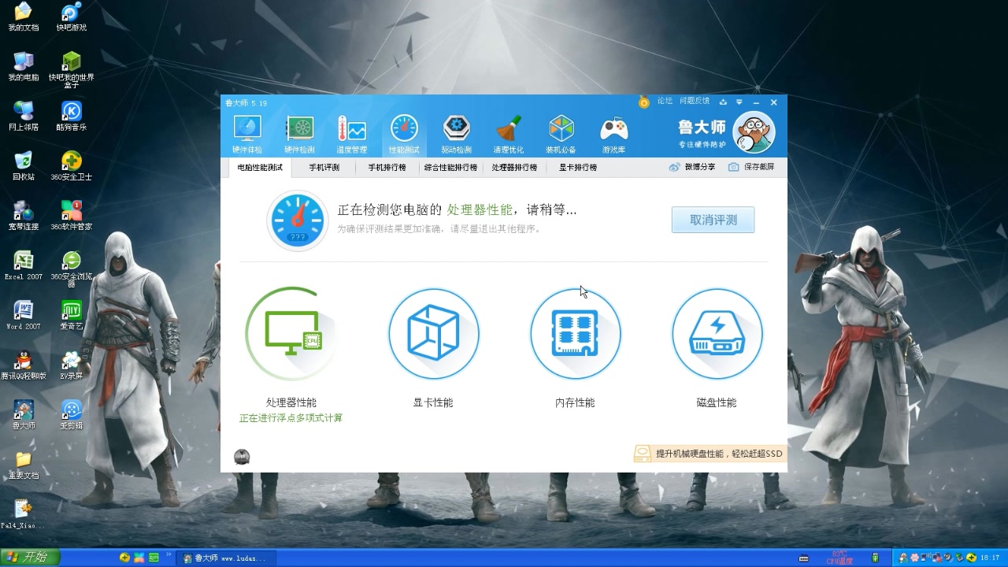The image size is (1008, 567).
Task: Open 网上邻居 desktop icon
Action: [x=24, y=116]
